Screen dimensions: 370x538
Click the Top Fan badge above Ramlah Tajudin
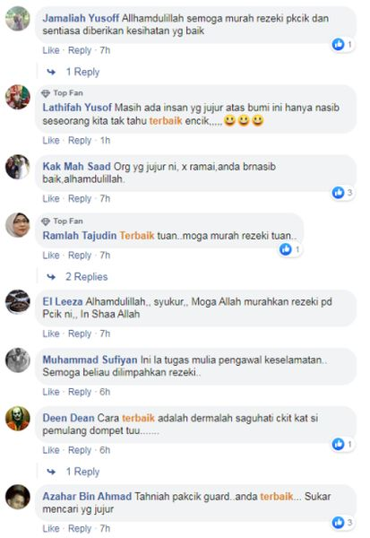tap(62, 221)
